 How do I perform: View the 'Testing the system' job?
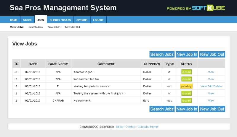point(211,93)
